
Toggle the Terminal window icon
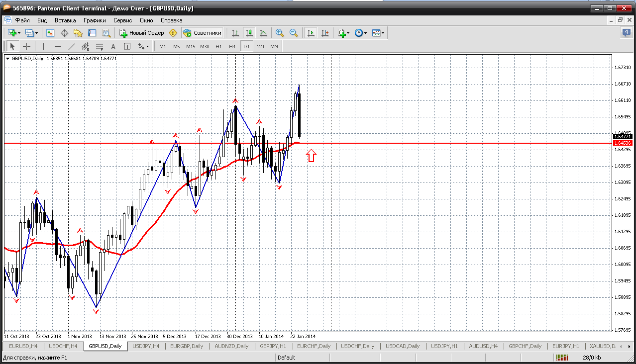tap(92, 33)
